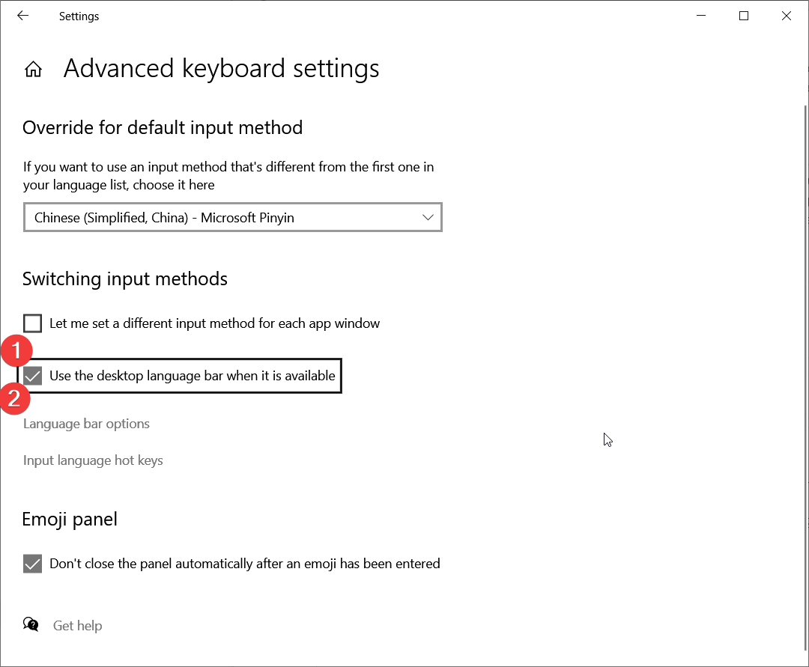The width and height of the screenshot is (809, 667).
Task: Click the checkmark inside the desktop language bar checkbox
Action: (x=32, y=375)
